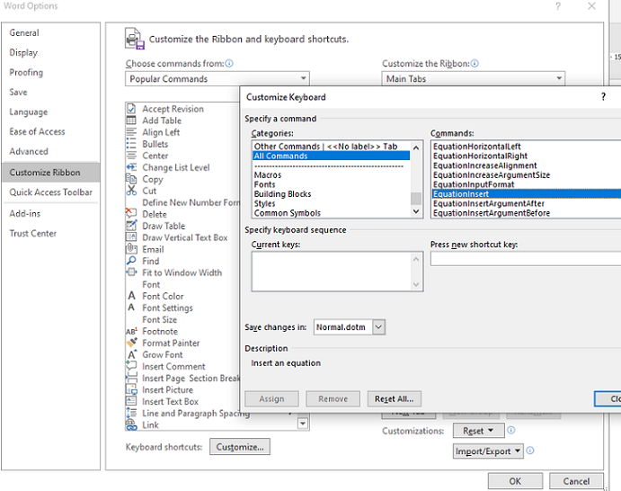Click the info icon next to Import/Export
This screenshot has height=491, width=621.
[x=530, y=451]
